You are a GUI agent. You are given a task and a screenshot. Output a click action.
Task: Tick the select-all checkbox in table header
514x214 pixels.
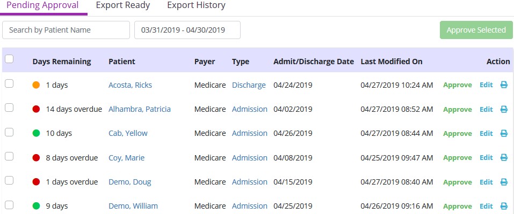click(9, 59)
